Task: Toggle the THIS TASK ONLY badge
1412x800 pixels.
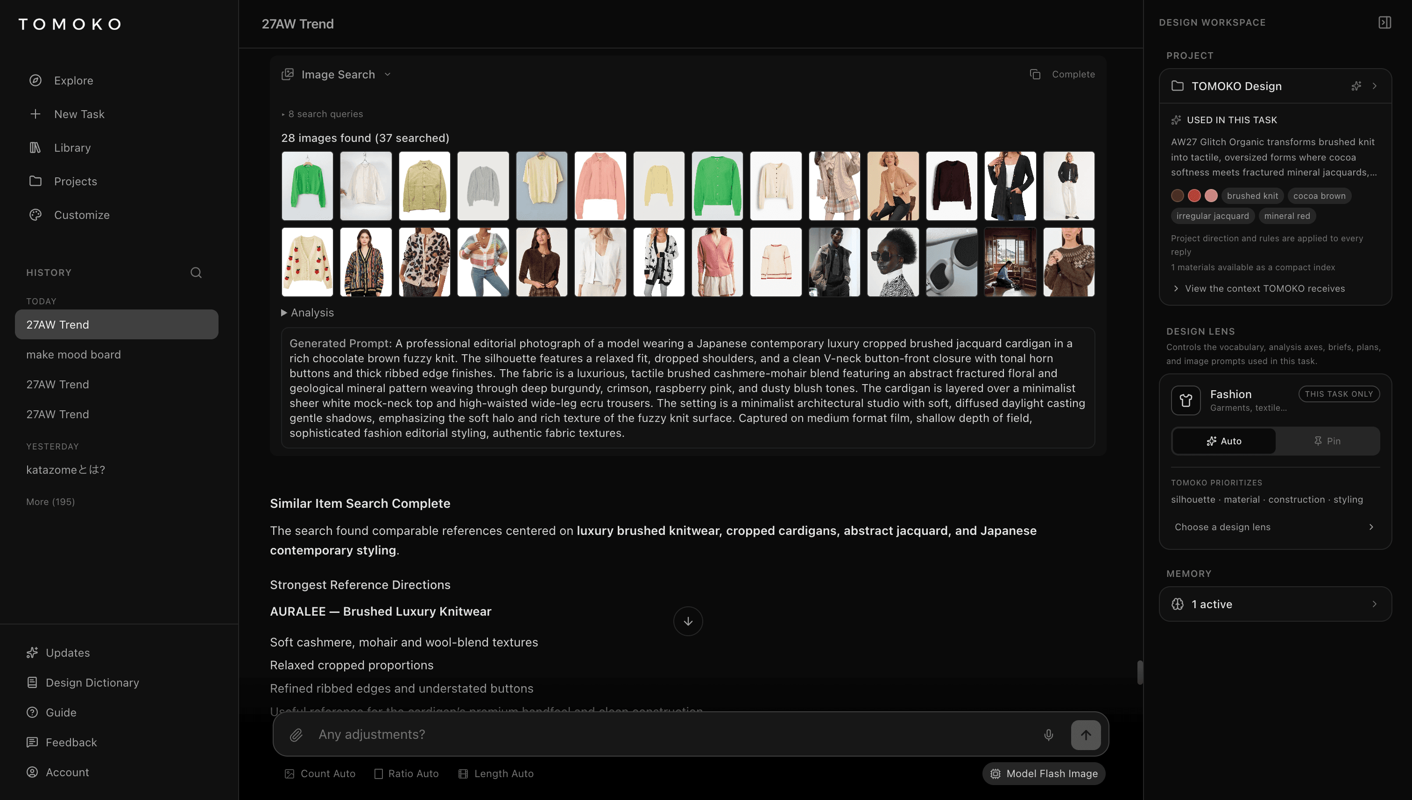Action: [x=1339, y=393]
